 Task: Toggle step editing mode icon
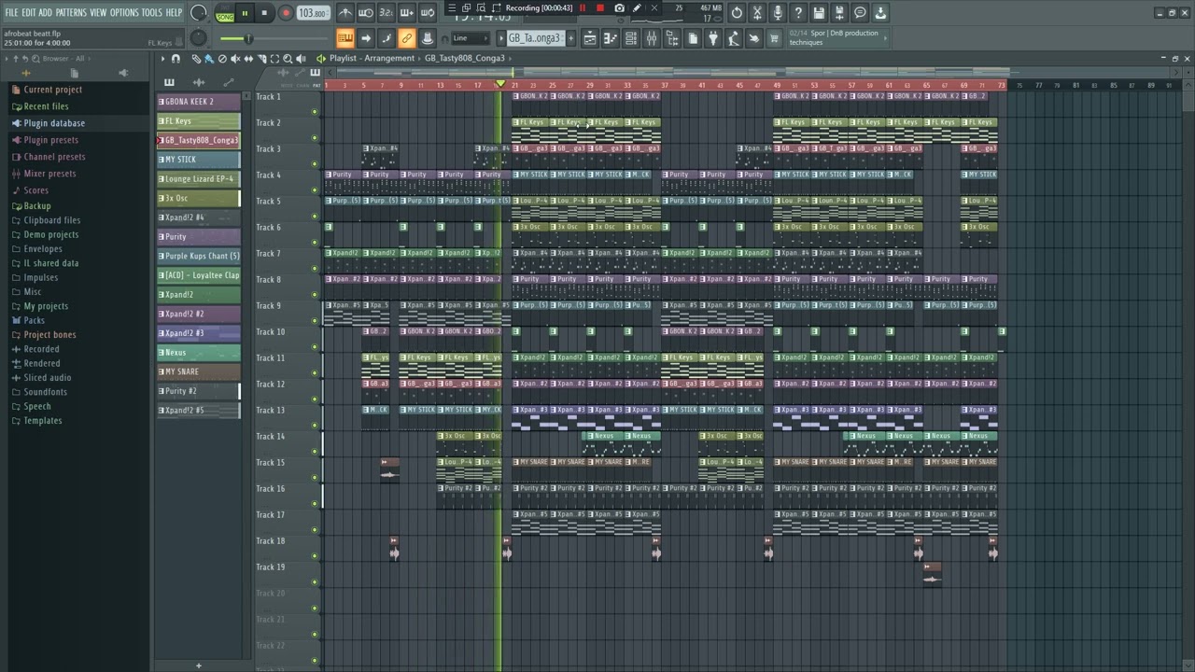(x=387, y=38)
